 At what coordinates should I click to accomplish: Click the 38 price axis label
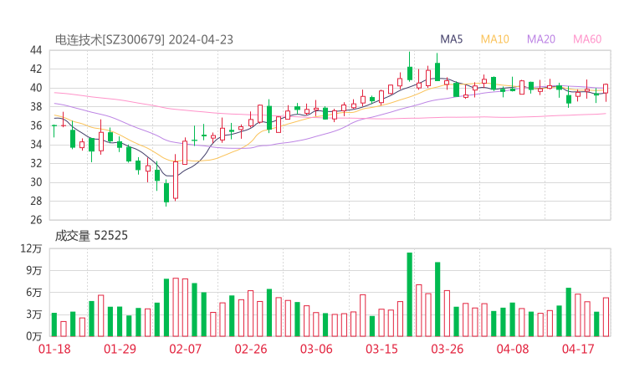click(x=36, y=106)
